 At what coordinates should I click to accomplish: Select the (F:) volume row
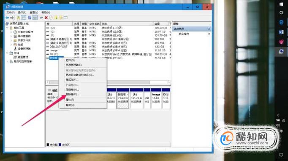pyautogui.click(x=109, y=35)
